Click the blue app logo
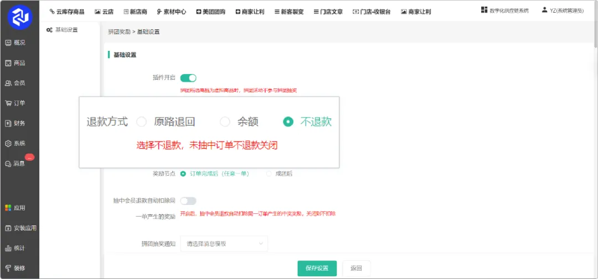This screenshot has height=279, width=598. (x=20, y=17)
